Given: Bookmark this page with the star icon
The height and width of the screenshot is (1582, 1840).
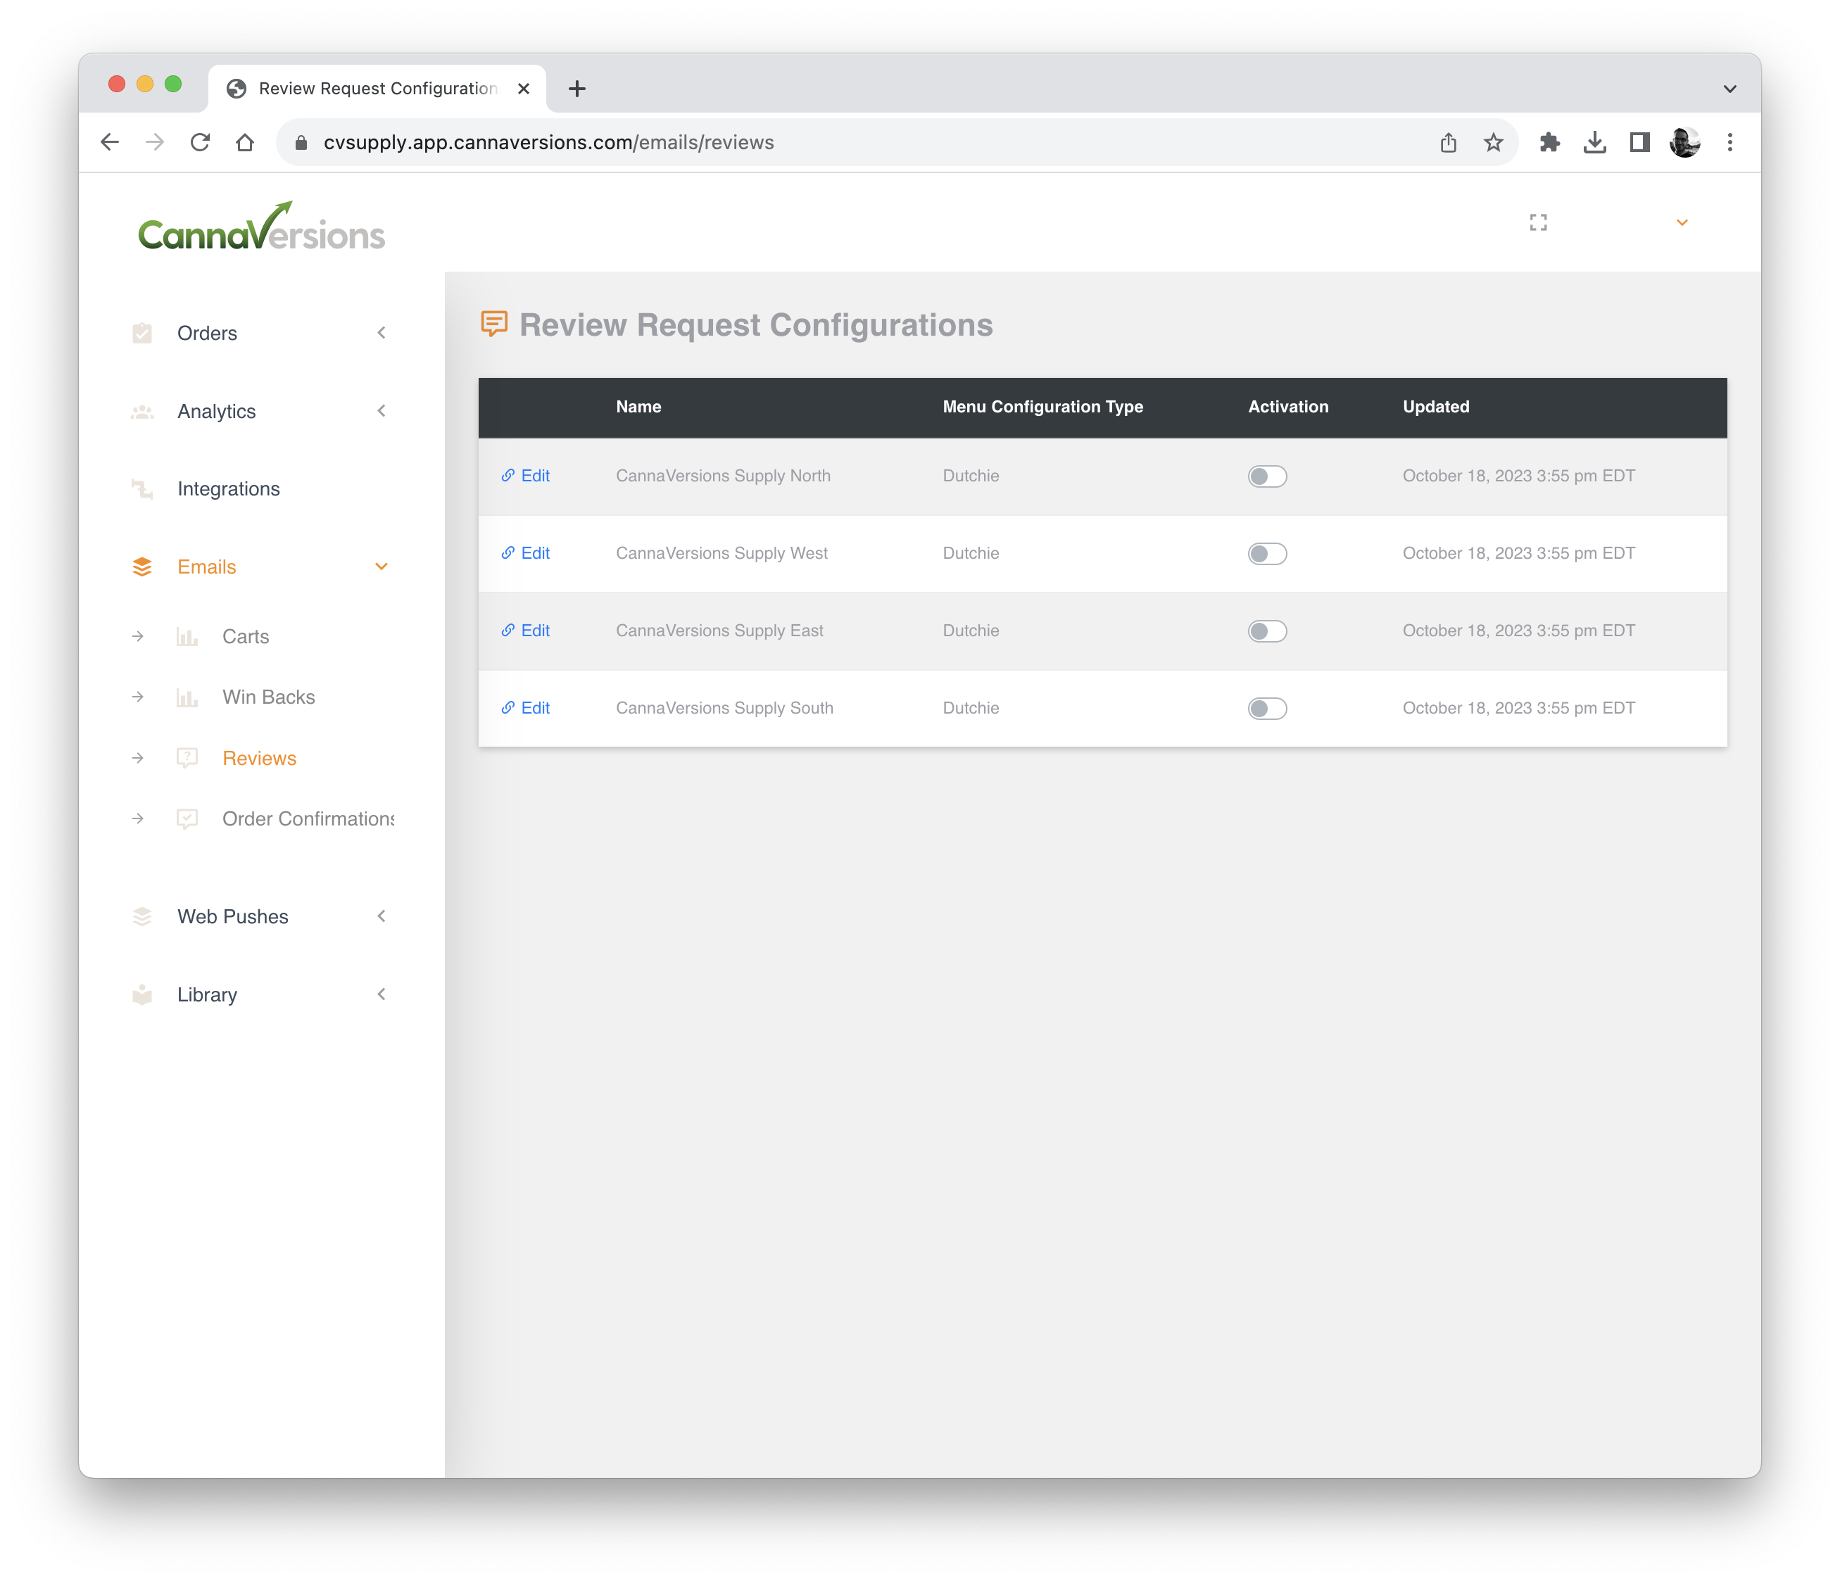Looking at the screenshot, I should [1494, 142].
